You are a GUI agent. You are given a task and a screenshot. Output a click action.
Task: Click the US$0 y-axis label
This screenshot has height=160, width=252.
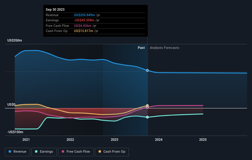[11, 104]
